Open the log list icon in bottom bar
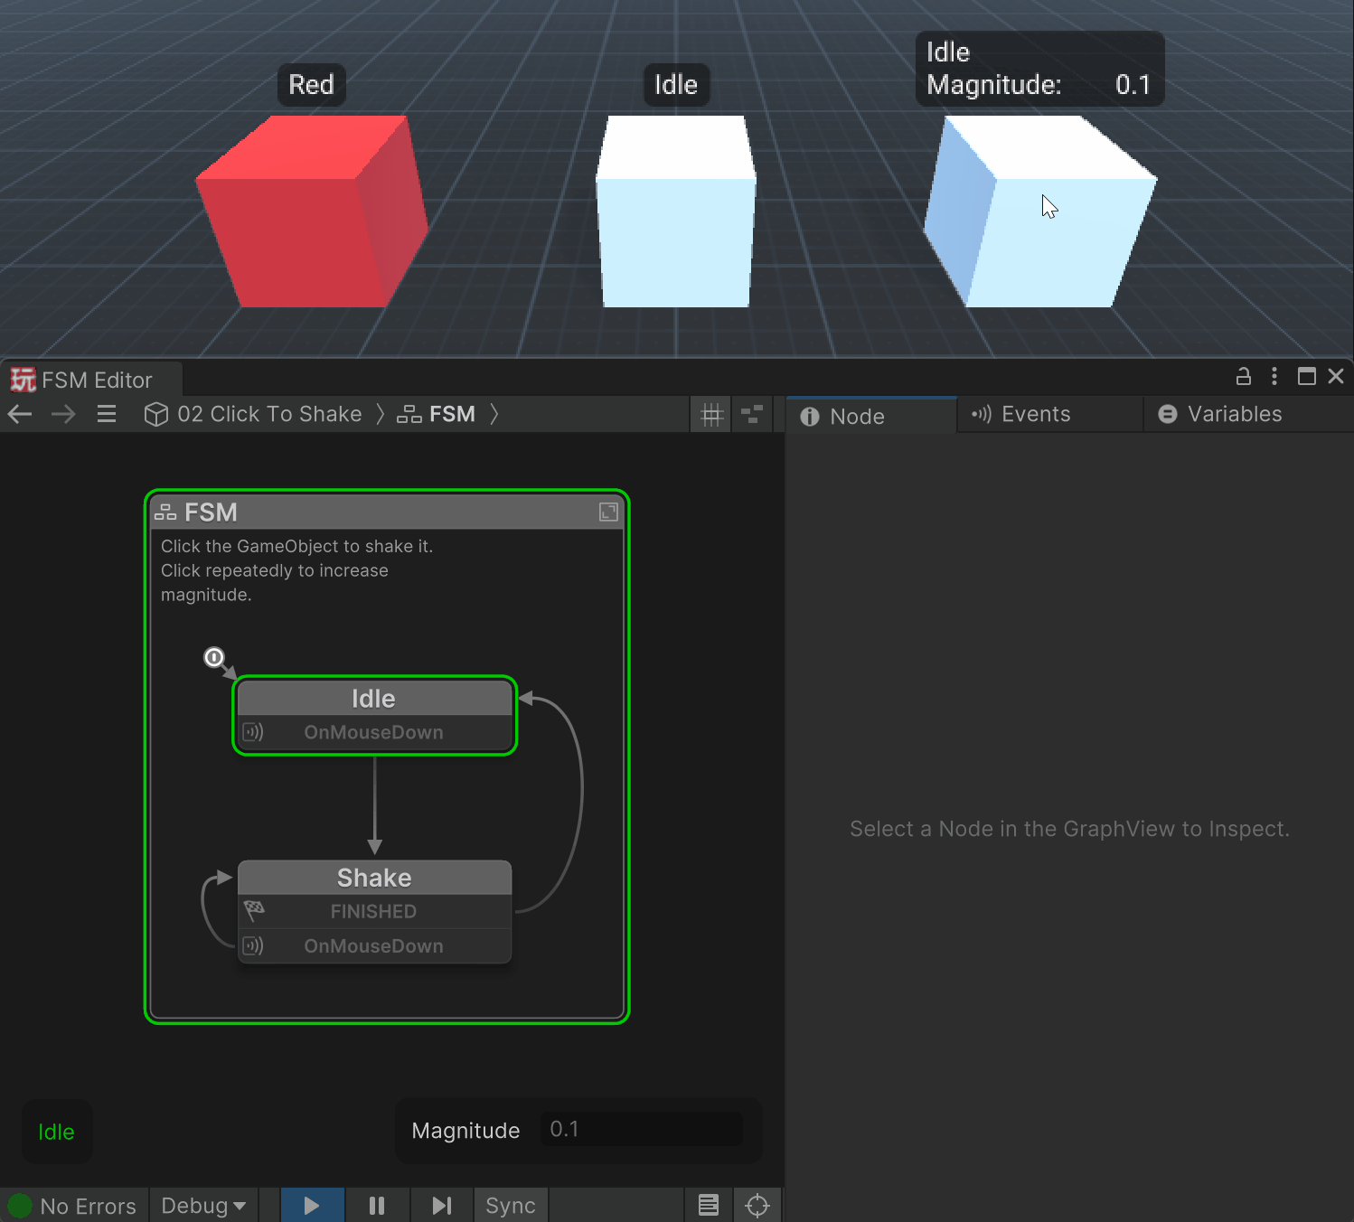 709,1205
